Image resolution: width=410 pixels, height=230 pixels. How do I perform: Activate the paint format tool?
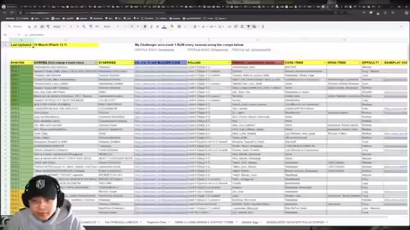coord(48,27)
